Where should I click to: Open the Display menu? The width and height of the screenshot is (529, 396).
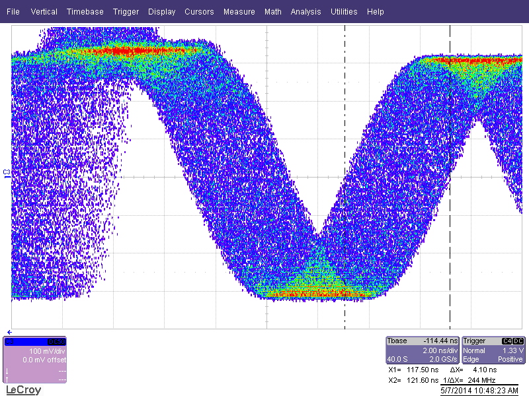click(x=161, y=12)
